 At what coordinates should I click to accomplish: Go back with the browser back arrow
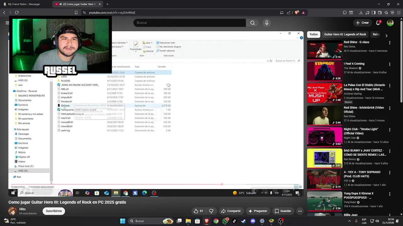[4, 13]
